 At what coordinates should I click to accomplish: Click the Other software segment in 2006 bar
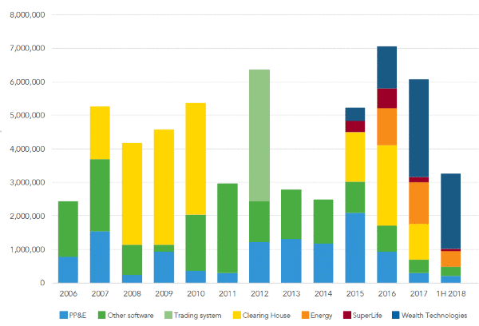pyautogui.click(x=68, y=229)
